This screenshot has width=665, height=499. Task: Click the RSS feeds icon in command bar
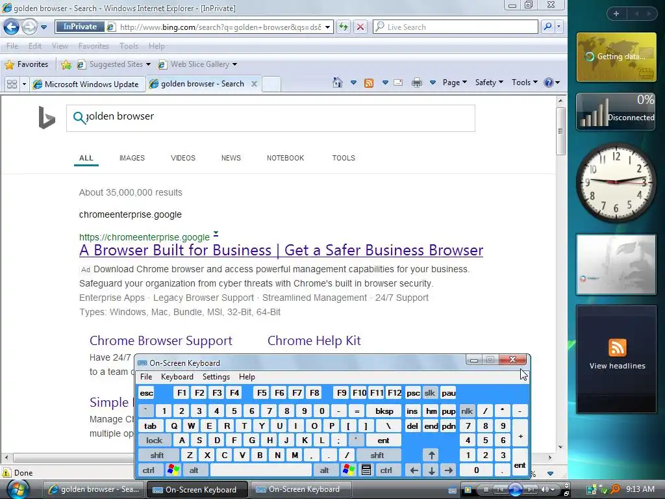(369, 83)
